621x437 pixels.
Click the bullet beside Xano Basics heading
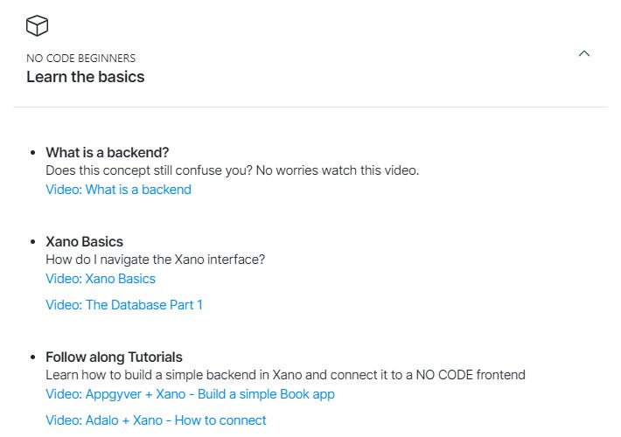pos(33,241)
